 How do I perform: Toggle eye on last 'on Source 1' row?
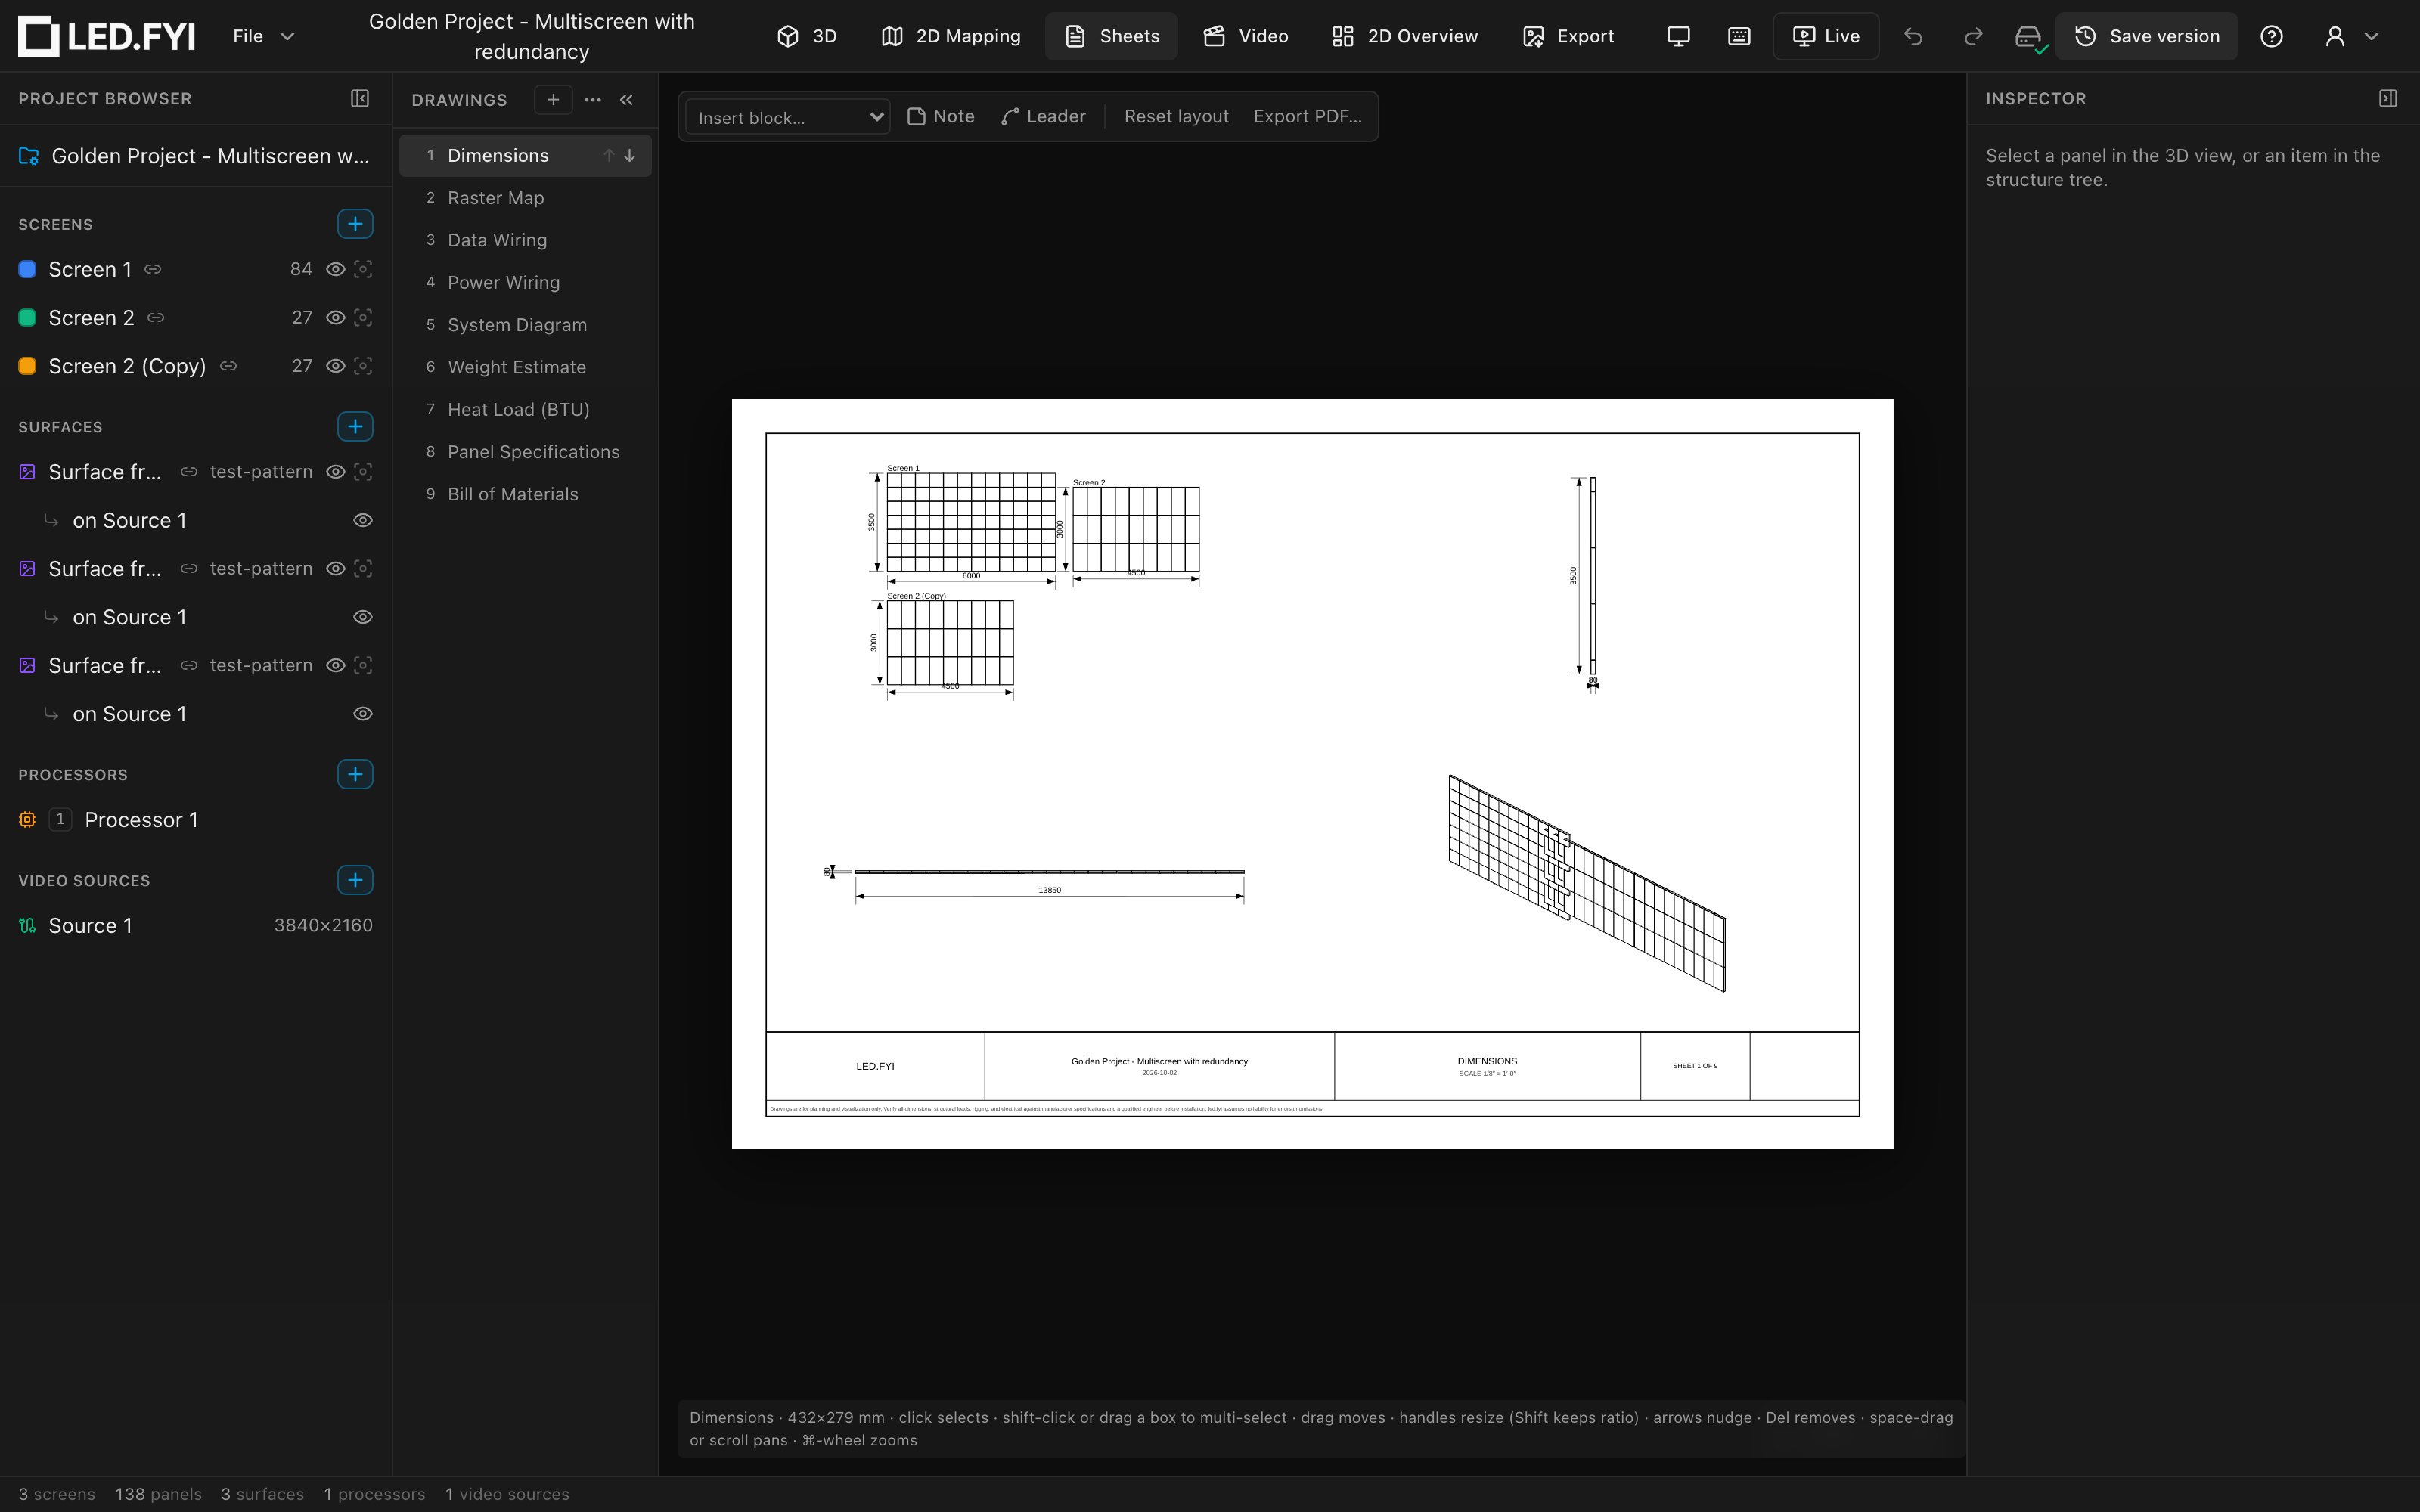click(x=363, y=714)
